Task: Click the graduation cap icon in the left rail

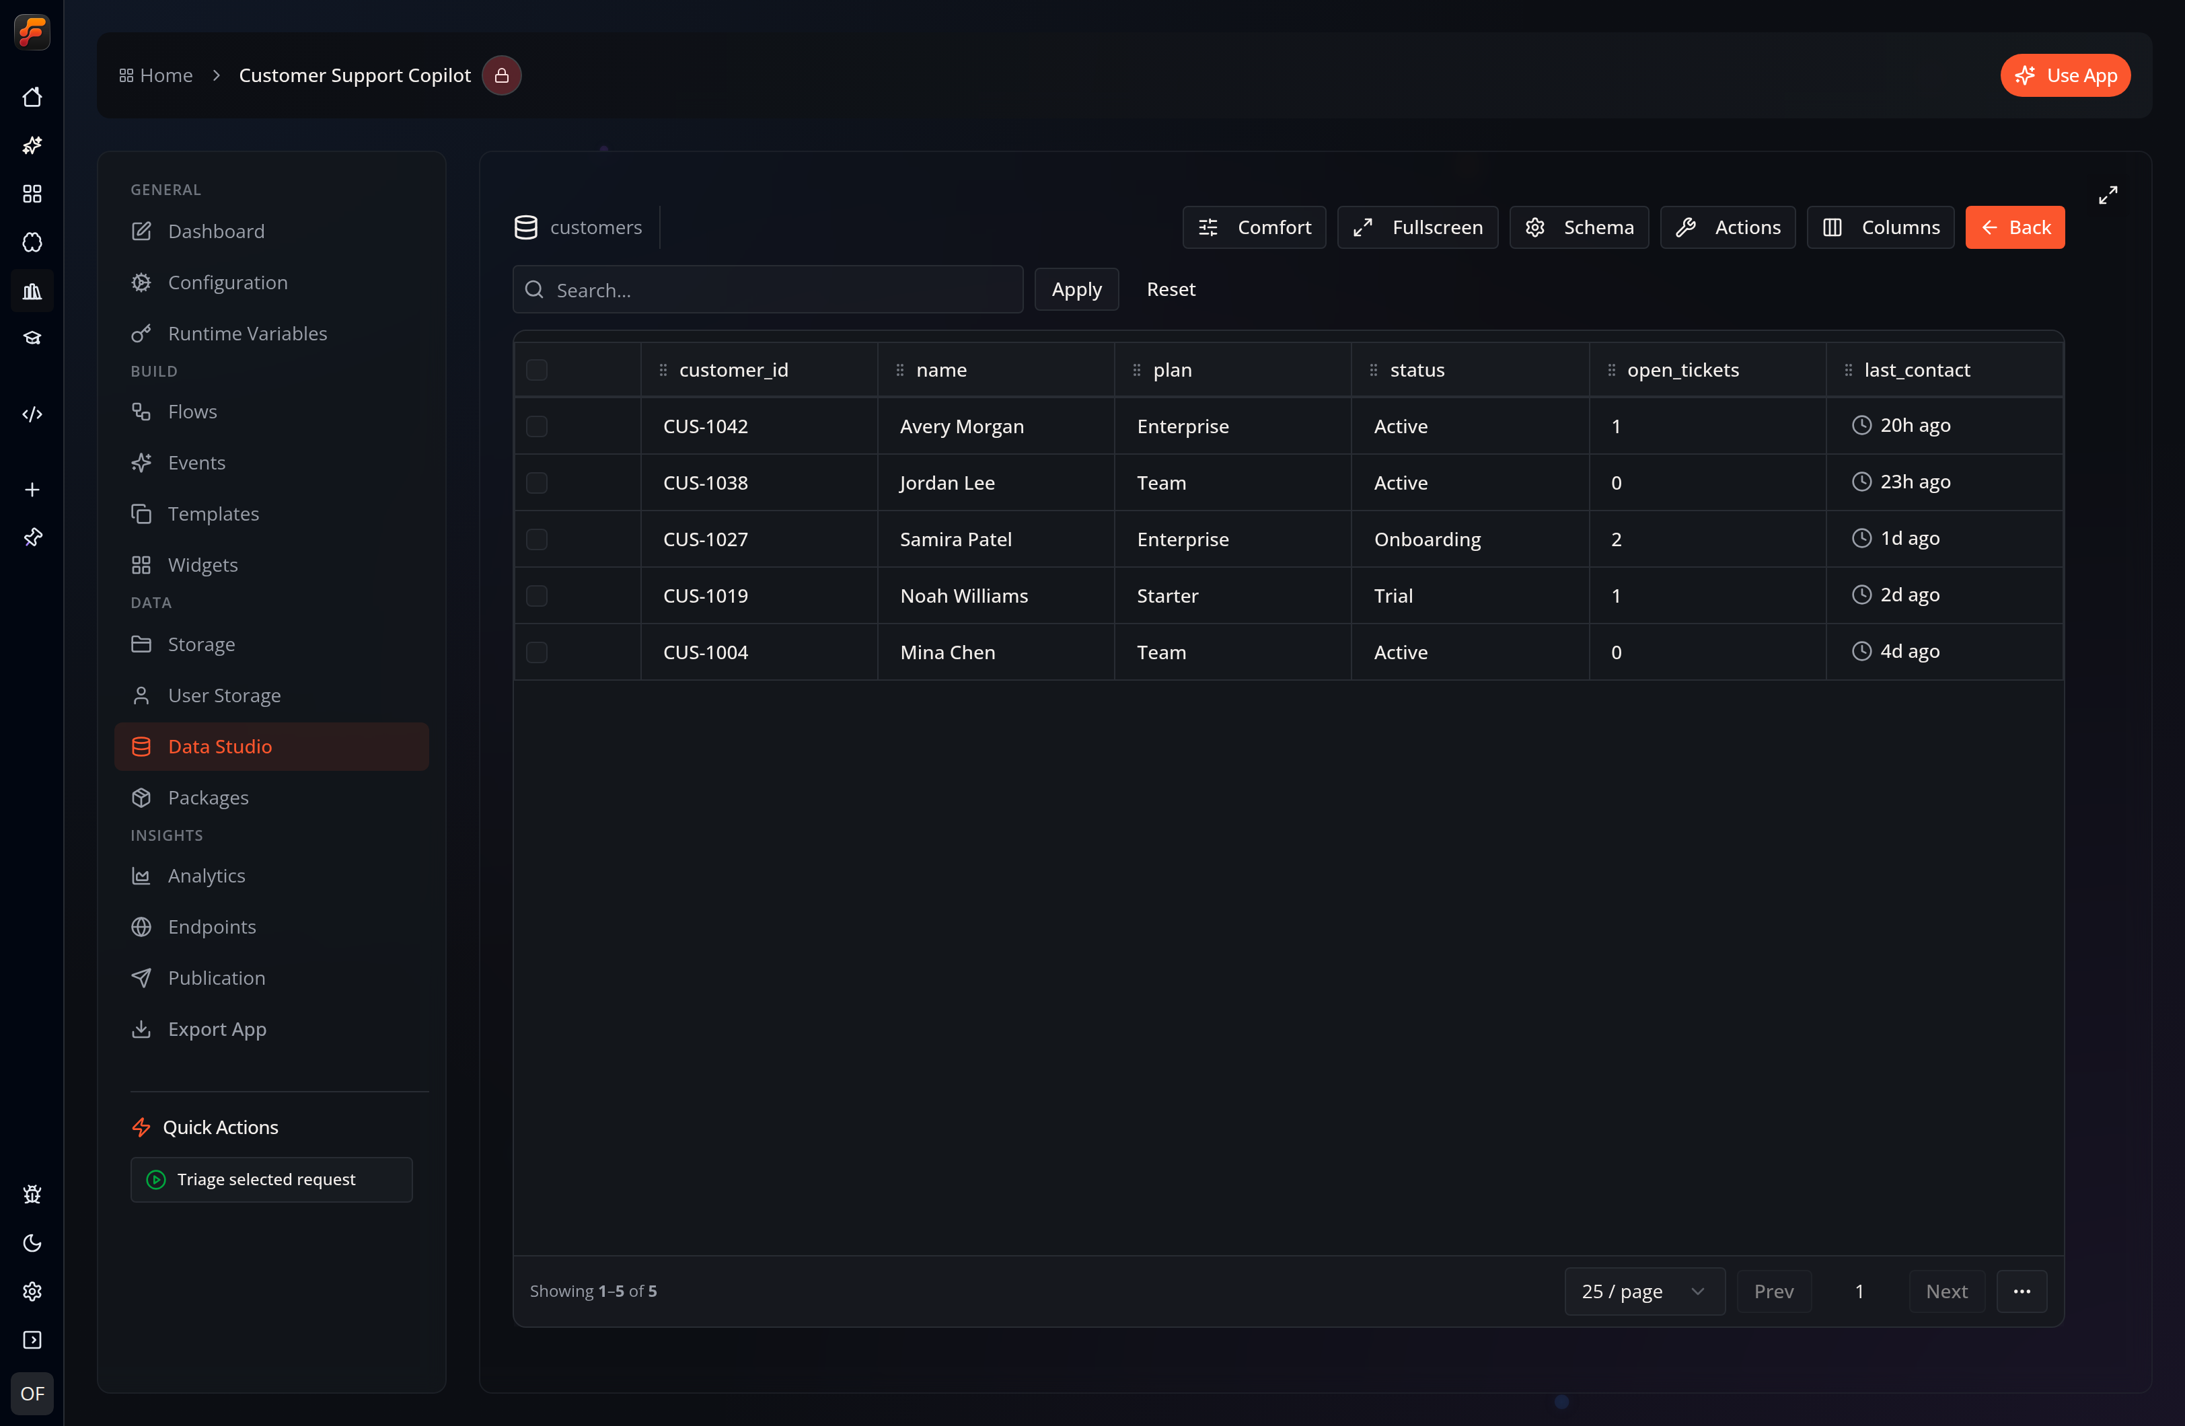Action: [x=32, y=338]
